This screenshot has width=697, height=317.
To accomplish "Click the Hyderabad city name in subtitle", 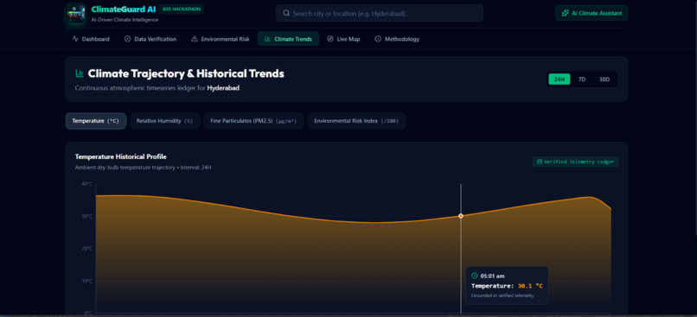I will coord(223,88).
